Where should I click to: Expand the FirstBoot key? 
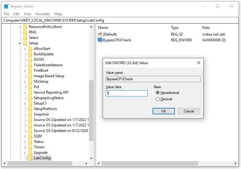click(x=25, y=71)
